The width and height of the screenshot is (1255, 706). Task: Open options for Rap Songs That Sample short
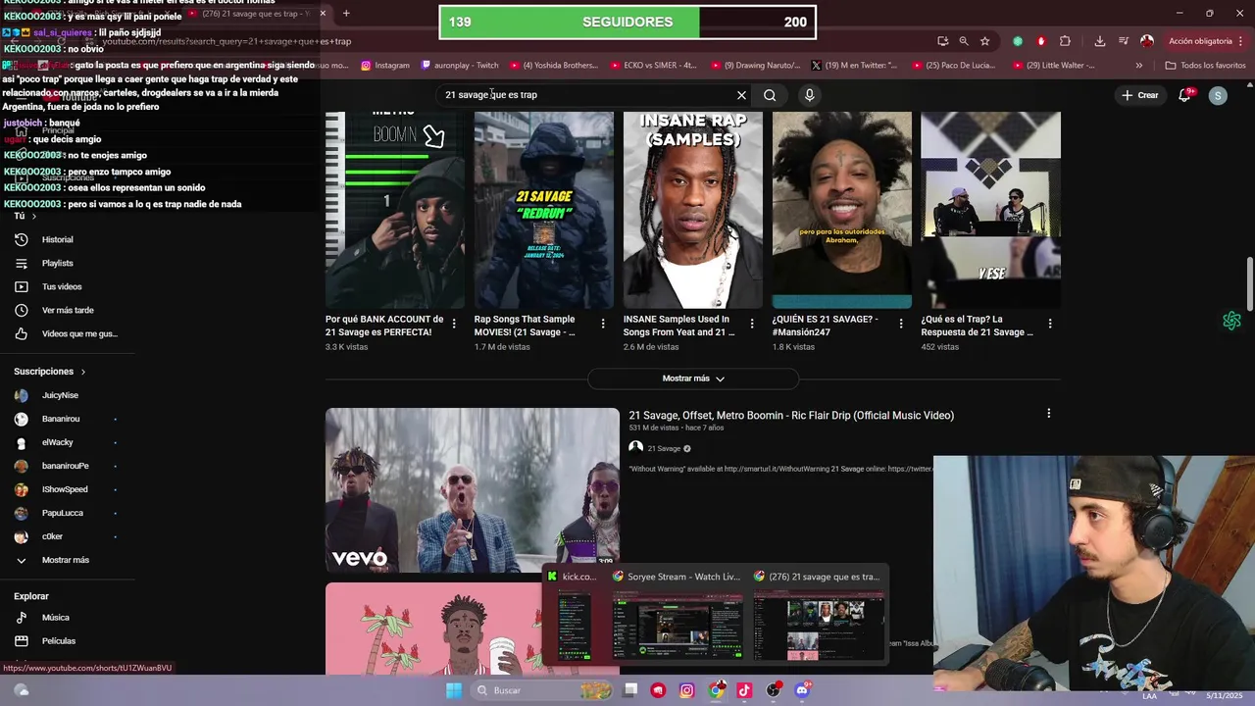pyautogui.click(x=603, y=324)
